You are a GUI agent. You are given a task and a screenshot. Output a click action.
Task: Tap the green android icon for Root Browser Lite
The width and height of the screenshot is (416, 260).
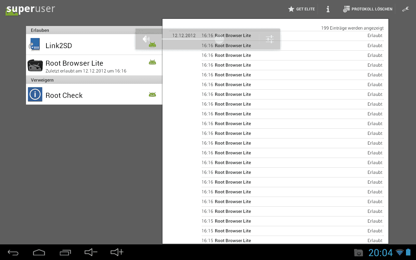point(152,62)
